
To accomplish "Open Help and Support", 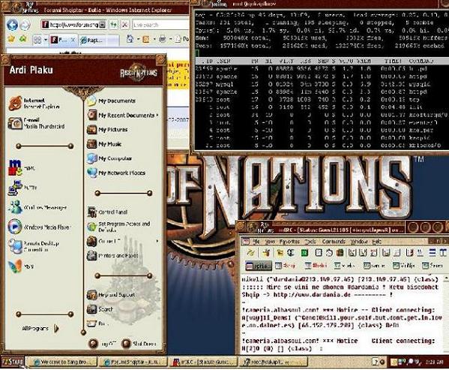I will coord(111,295).
